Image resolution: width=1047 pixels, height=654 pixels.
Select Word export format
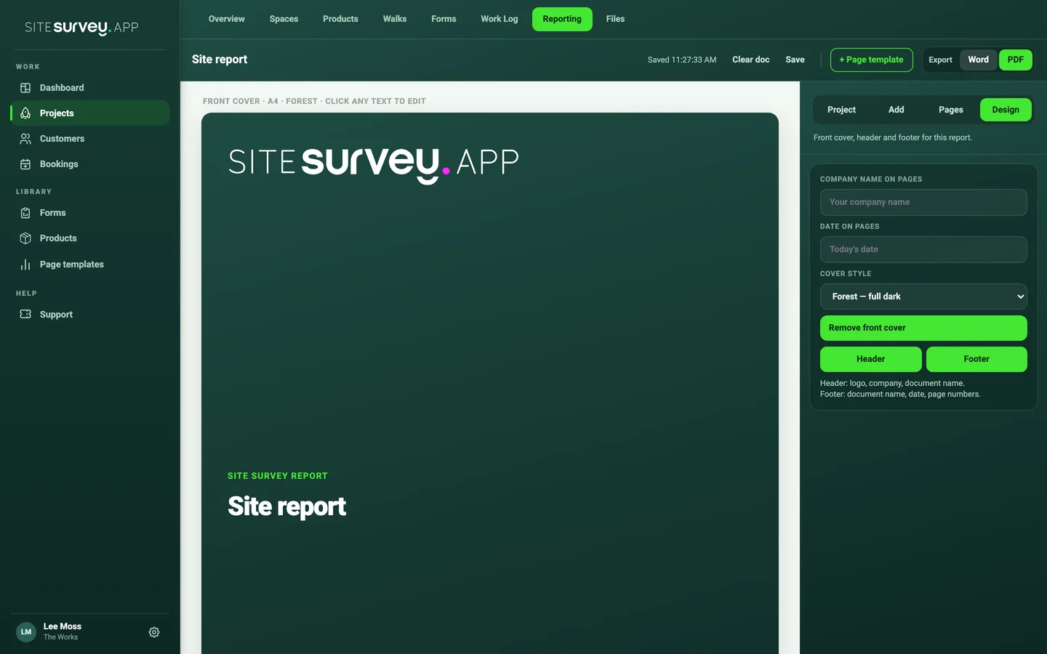[978, 60]
